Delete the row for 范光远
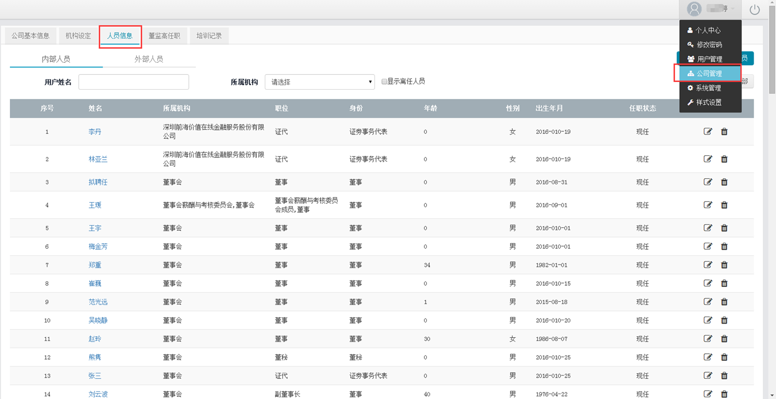The image size is (776, 399). (724, 302)
